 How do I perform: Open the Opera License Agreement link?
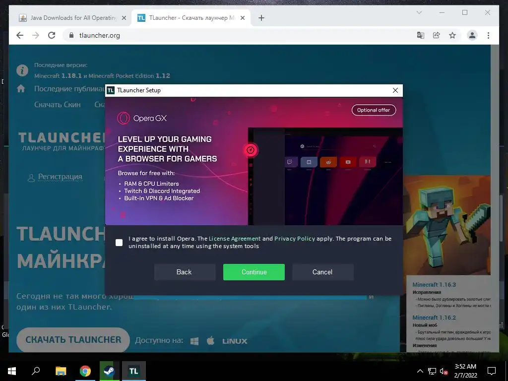[x=235, y=239]
